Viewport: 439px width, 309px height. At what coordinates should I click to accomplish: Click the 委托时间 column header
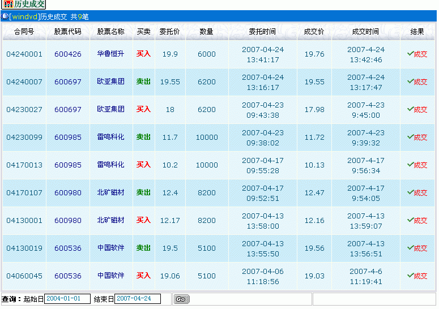[x=262, y=32]
